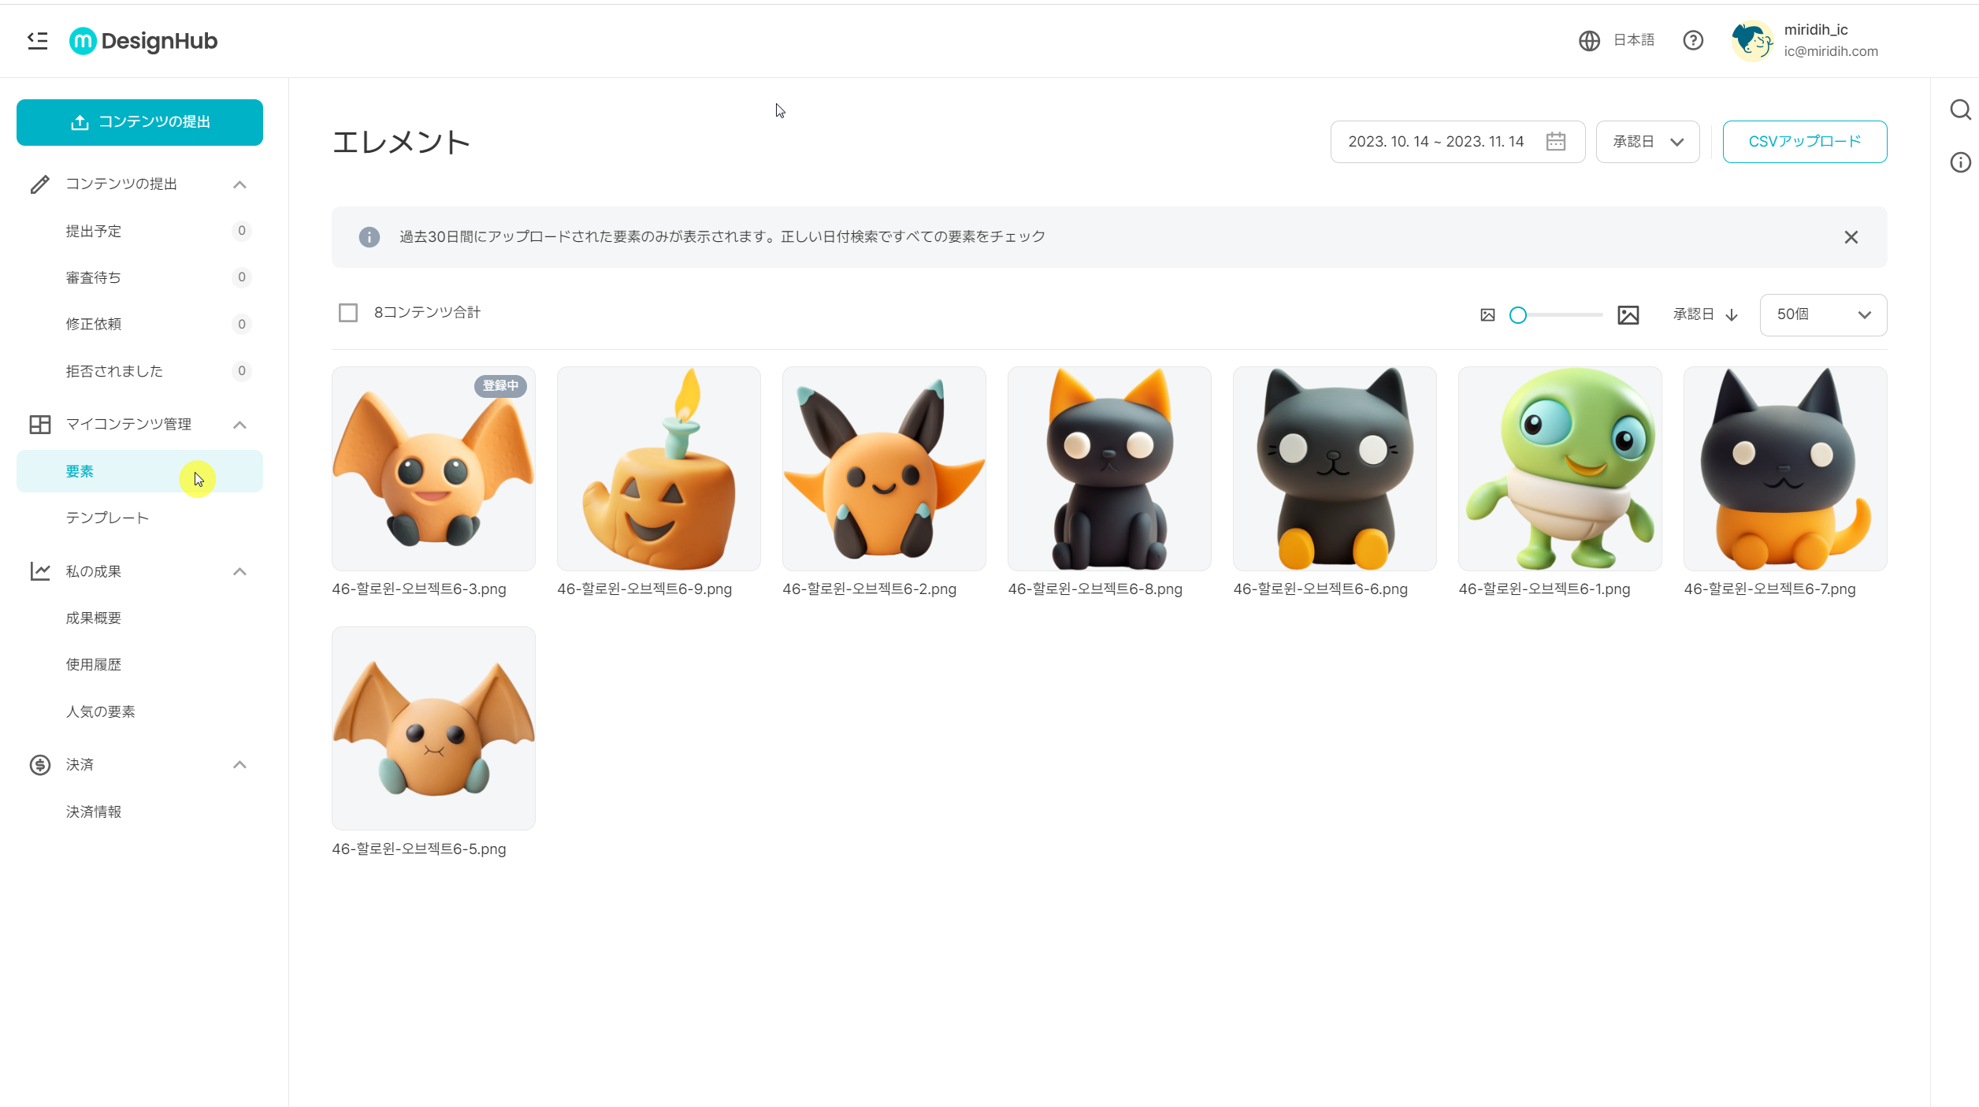Click the CSVアップロード button
This screenshot has width=1979, height=1107.
(x=1805, y=141)
